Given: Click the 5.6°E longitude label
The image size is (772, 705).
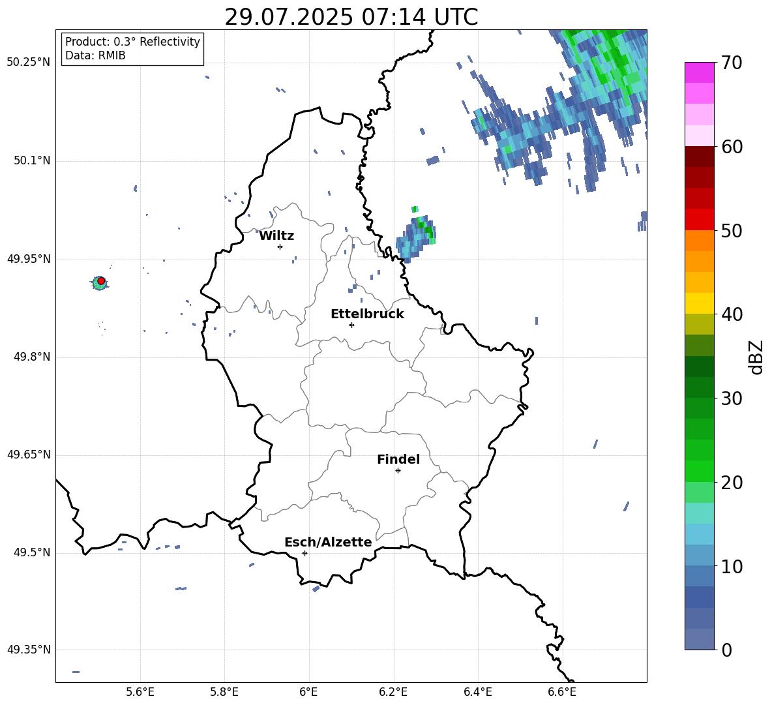Looking at the screenshot, I should pyautogui.click(x=140, y=692).
